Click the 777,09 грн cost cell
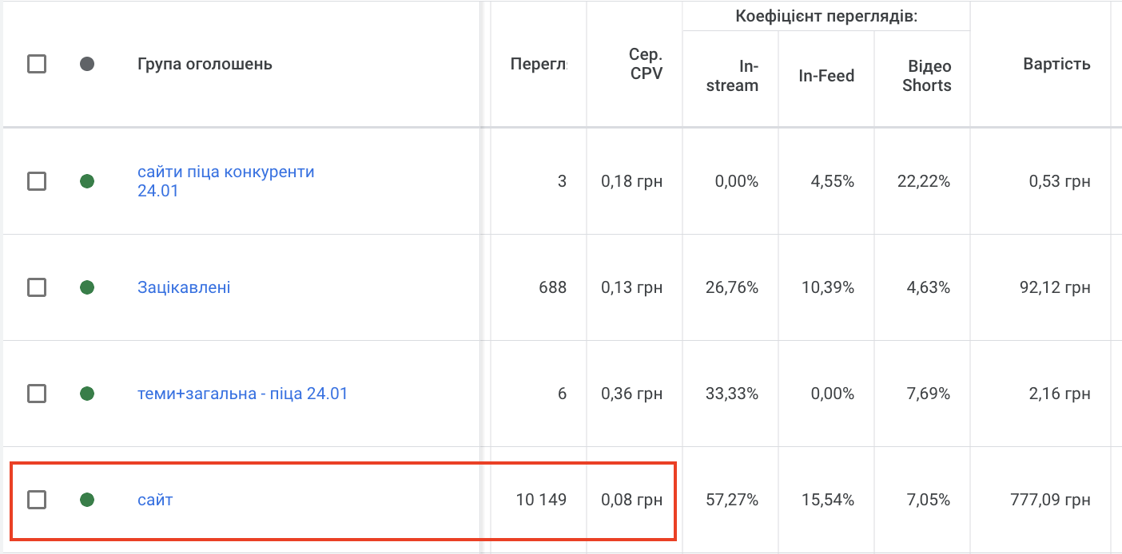 point(1050,501)
